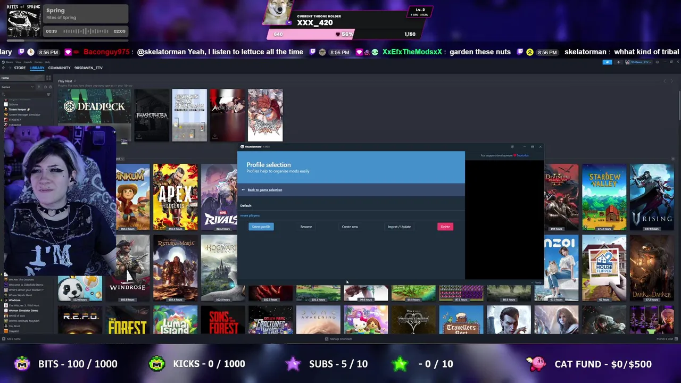Click the library search magnifier icon
Image resolution: width=681 pixels, height=383 pixels.
click(3, 94)
